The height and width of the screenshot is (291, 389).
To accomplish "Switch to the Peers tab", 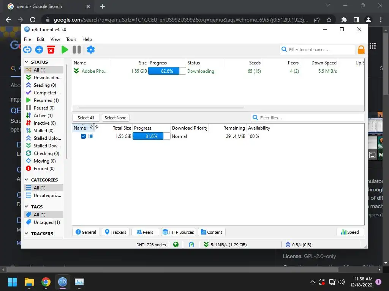I will [x=145, y=232].
